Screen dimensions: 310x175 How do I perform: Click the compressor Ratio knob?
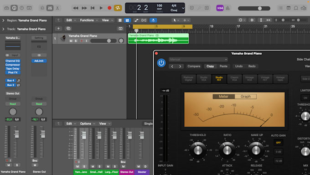227,150
